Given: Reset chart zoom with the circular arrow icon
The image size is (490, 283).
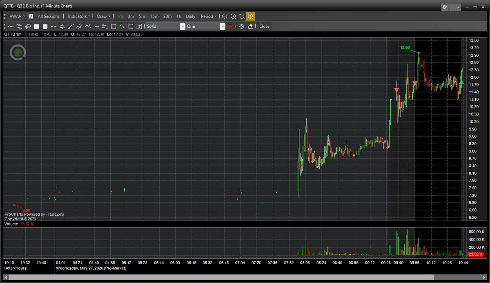Looking at the screenshot, I should pyautogui.click(x=242, y=16).
